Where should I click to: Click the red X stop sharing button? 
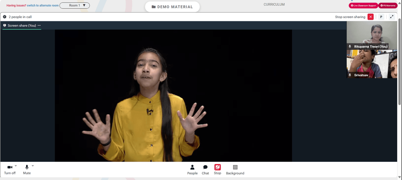tap(371, 17)
